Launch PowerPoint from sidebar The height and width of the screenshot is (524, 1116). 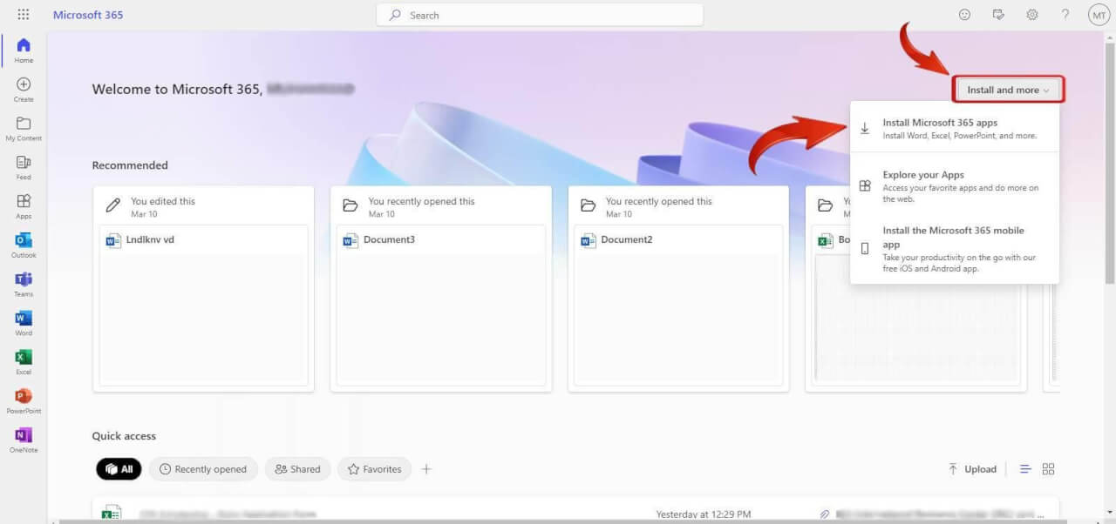(x=24, y=401)
